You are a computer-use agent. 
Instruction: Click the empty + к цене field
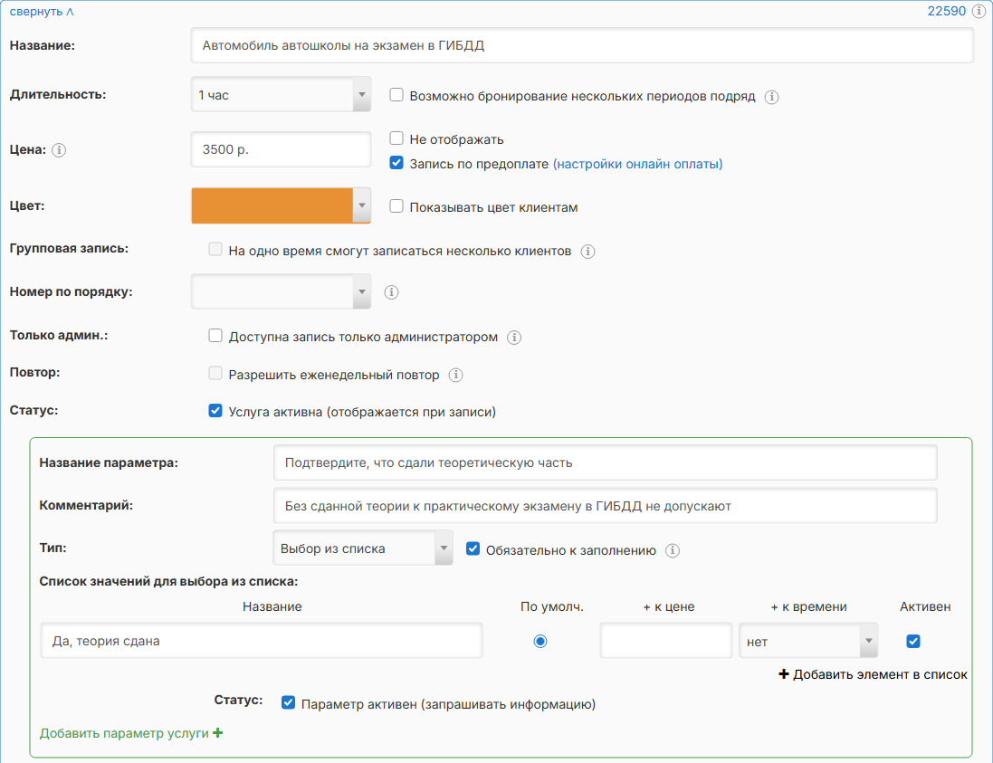tap(665, 641)
